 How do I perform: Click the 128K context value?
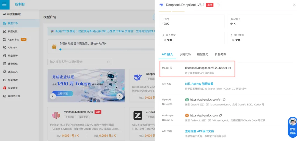[x=166, y=24]
